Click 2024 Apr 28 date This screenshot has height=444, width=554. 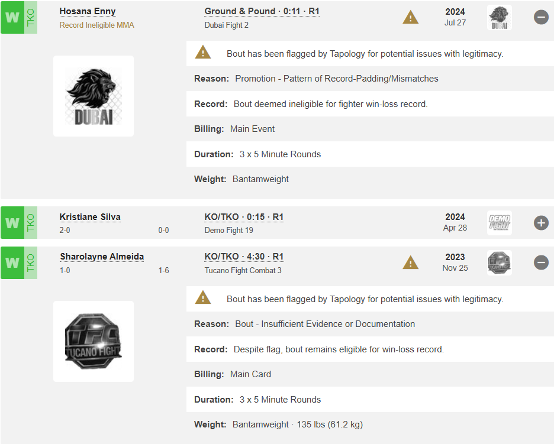tap(455, 222)
